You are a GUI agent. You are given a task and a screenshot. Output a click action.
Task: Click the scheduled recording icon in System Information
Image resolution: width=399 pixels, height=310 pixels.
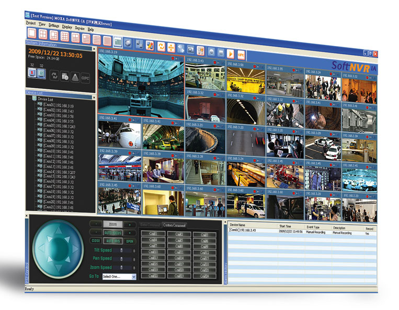click(65, 76)
